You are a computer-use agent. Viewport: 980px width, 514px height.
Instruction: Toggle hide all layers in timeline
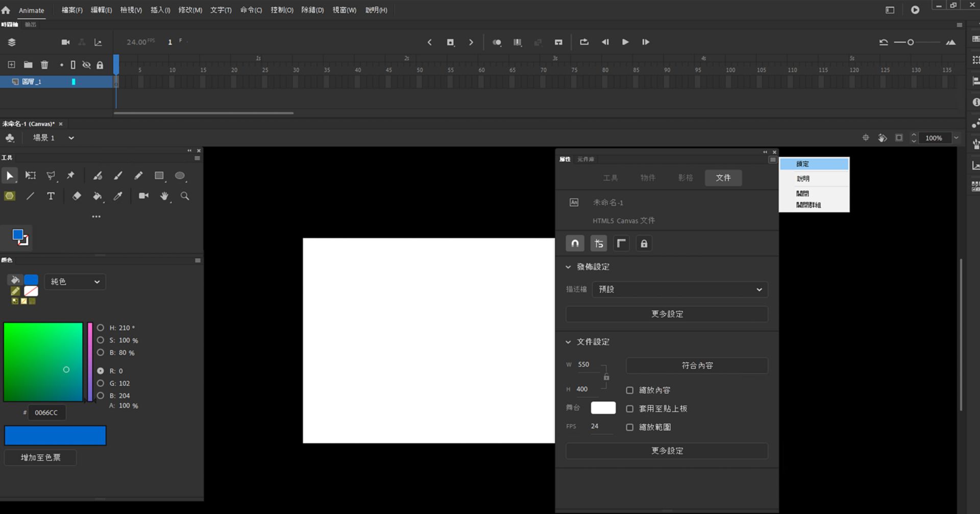[x=86, y=65]
